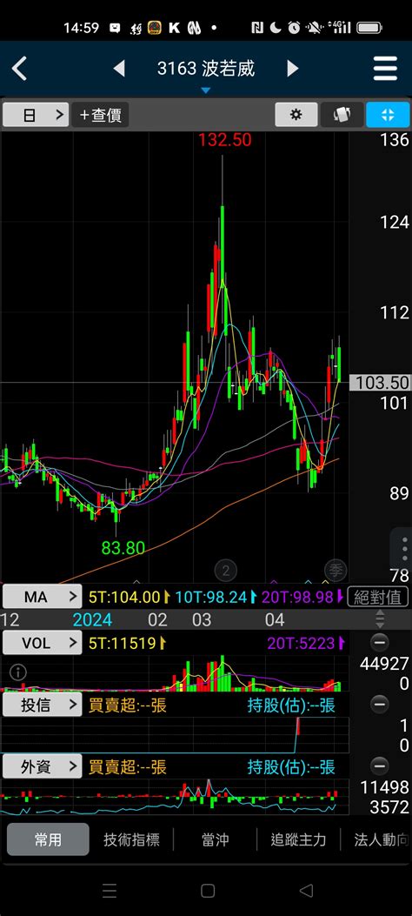Open the VOL info circle icon

coord(18,672)
